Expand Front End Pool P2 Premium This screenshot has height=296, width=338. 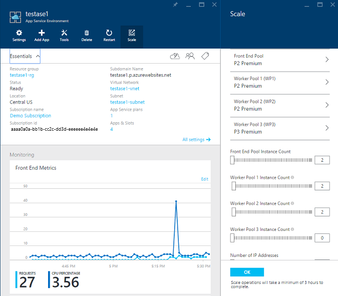(280, 60)
